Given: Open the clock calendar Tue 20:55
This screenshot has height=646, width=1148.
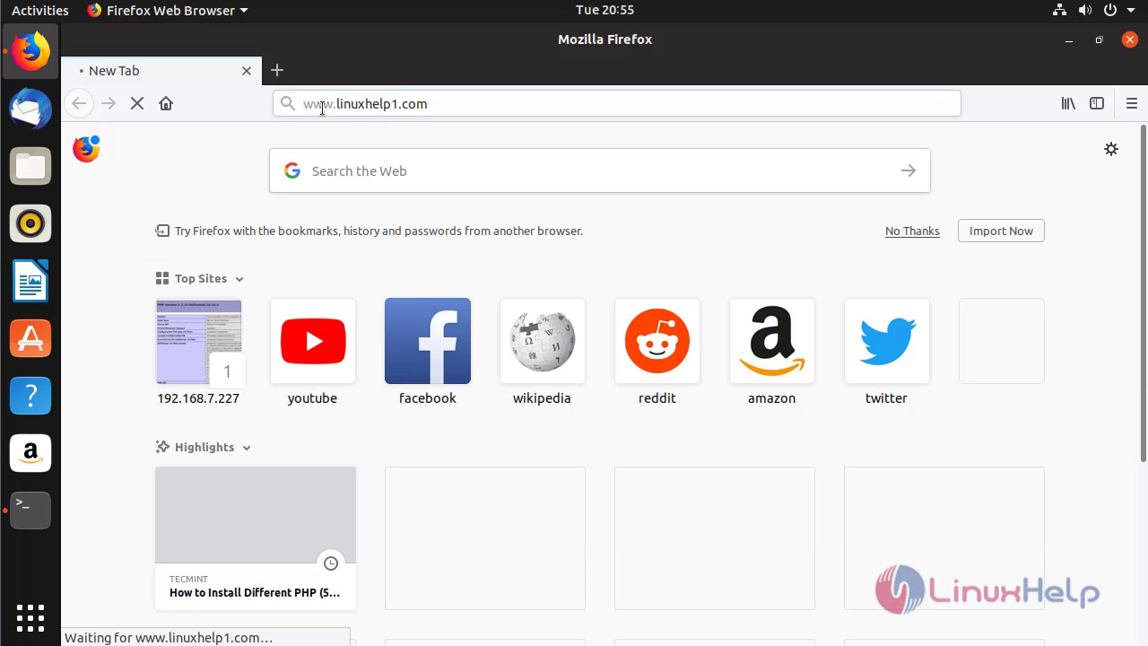Looking at the screenshot, I should coord(604,10).
